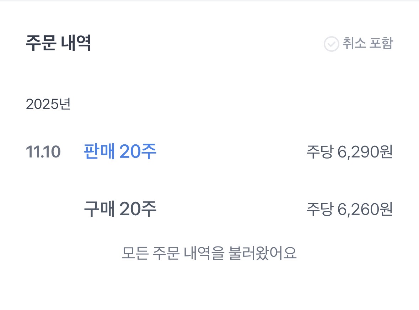The width and height of the screenshot is (419, 310).
Task: Enable include-cancelled orders via the checkmark
Action: click(x=331, y=44)
